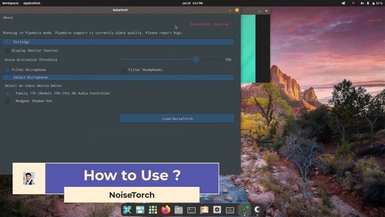Toggle the Filter Headphones checkbox
Viewport: 385px width, 217px height.
[124, 70]
